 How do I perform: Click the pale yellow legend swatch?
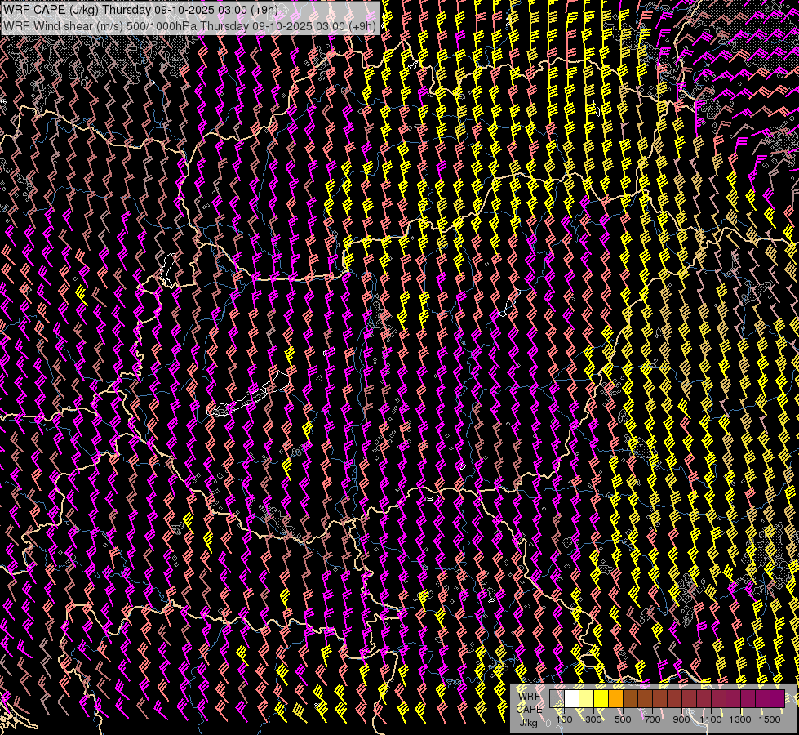tap(587, 698)
